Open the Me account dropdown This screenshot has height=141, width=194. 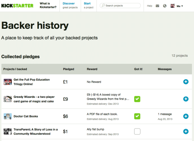(180, 6)
